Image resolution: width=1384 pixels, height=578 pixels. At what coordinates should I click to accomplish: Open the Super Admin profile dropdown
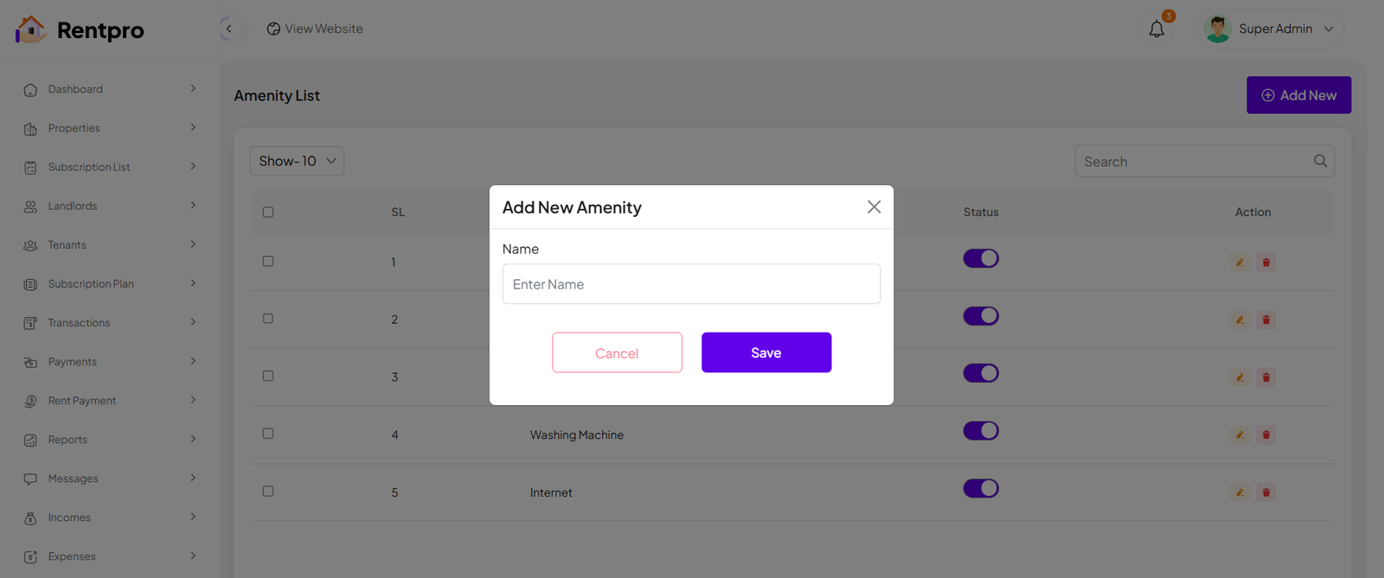click(1274, 29)
